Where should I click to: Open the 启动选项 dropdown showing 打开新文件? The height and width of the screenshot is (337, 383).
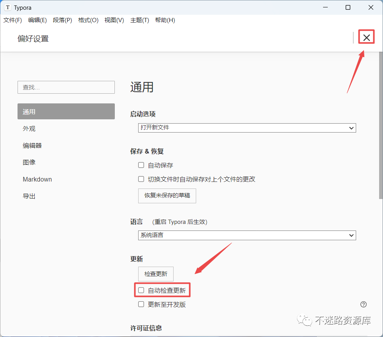click(x=247, y=128)
